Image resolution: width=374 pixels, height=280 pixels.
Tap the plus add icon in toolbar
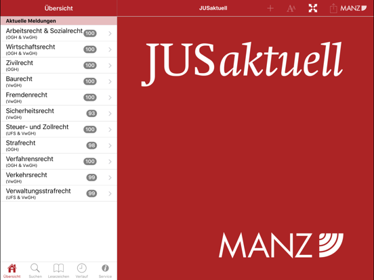270,9
